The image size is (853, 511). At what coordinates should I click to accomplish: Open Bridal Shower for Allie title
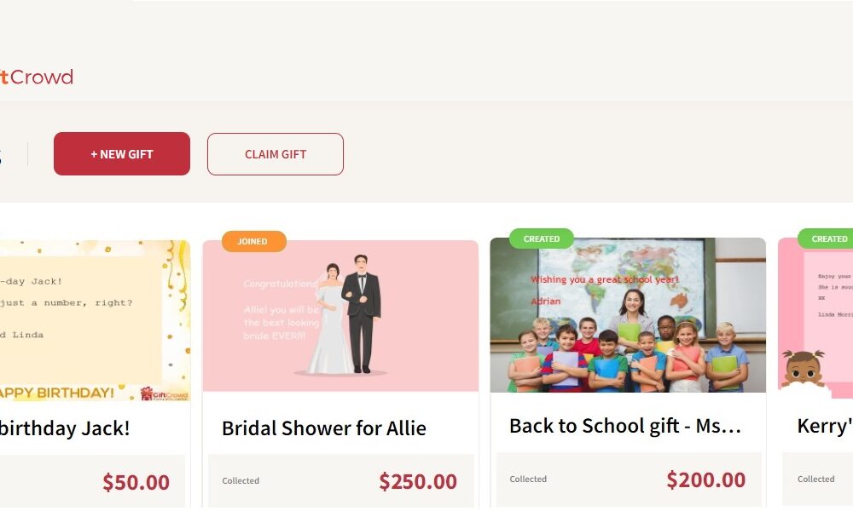click(324, 428)
